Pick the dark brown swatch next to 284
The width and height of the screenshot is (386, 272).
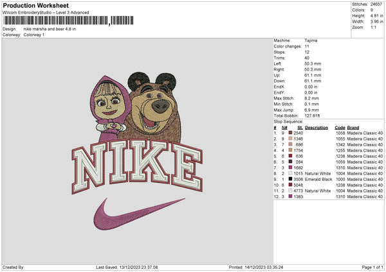tap(290, 162)
